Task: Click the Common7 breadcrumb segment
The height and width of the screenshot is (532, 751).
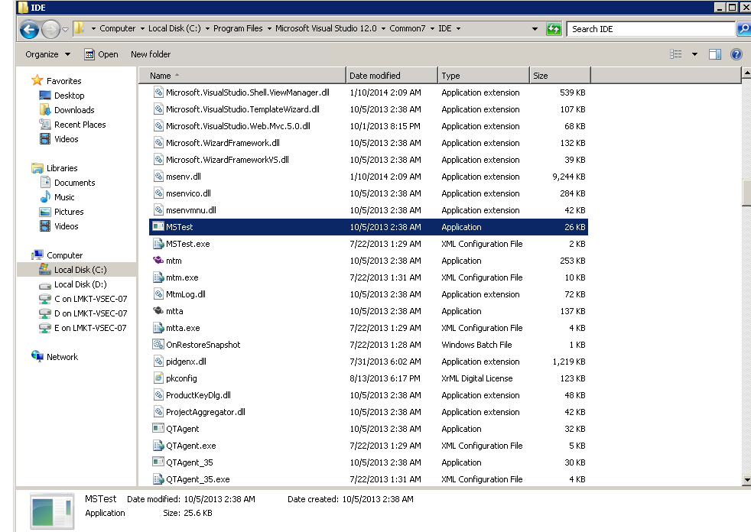Action: click(x=407, y=29)
